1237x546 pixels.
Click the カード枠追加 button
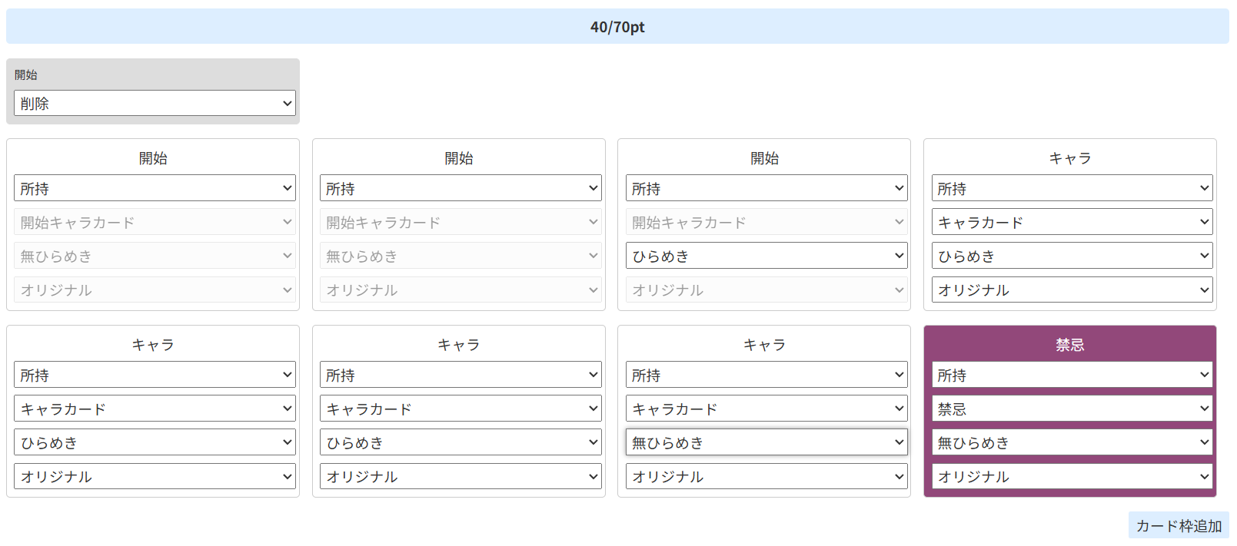point(1178,526)
